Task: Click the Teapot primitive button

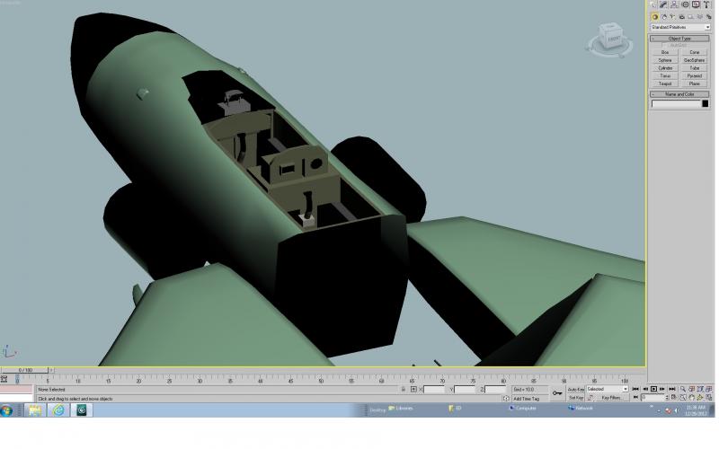Action: click(x=665, y=84)
